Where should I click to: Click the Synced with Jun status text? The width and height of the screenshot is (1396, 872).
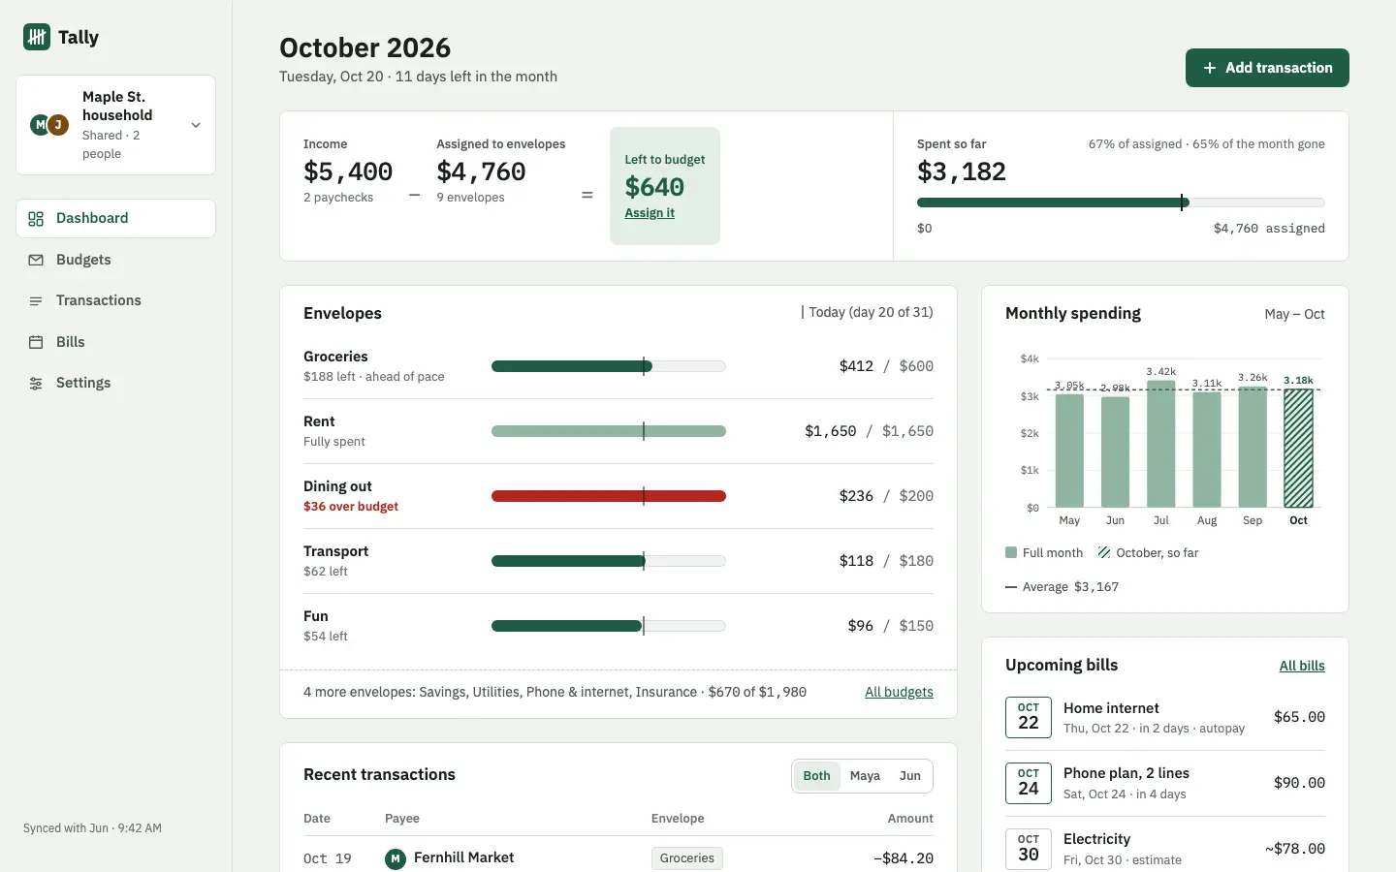pyautogui.click(x=92, y=828)
